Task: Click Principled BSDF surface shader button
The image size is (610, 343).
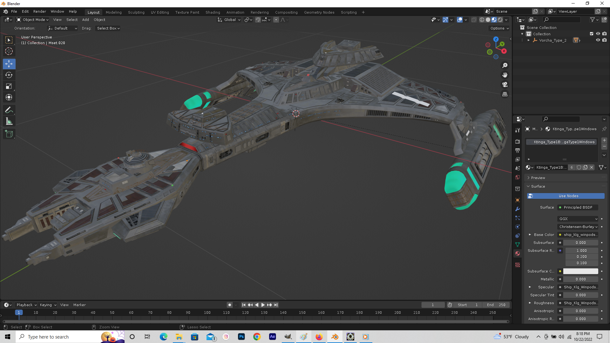Action: 578,207
